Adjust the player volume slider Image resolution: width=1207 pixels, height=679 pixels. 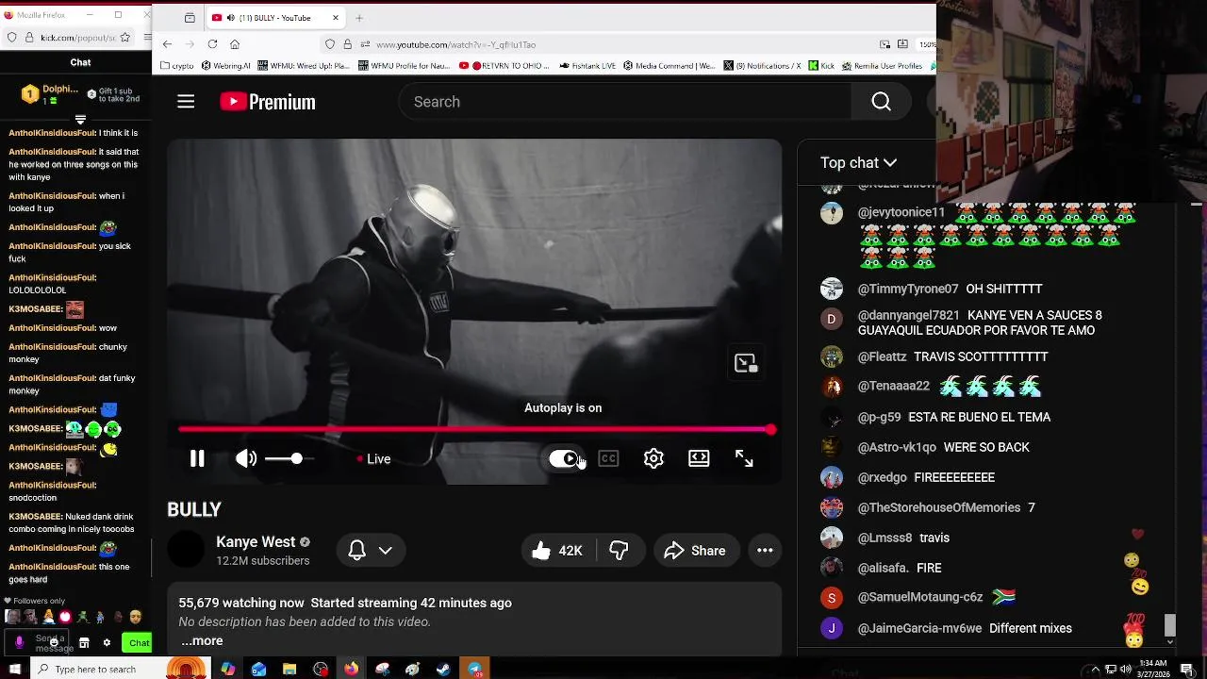289,458
